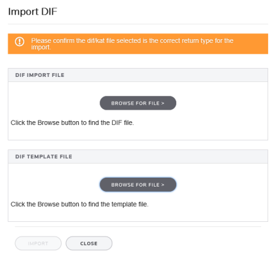Click the greyed-out Import button
The width and height of the screenshot is (277, 268).
(x=38, y=243)
